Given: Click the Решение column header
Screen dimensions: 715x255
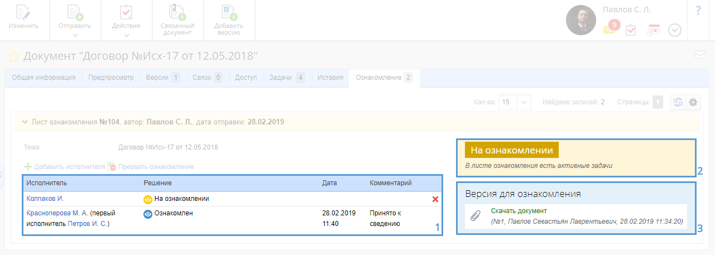Looking at the screenshot, I should point(157,183).
